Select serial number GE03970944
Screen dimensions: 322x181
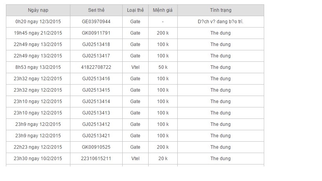(x=96, y=22)
